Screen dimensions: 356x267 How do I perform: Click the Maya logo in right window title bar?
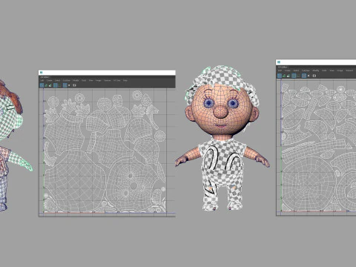[279, 62]
